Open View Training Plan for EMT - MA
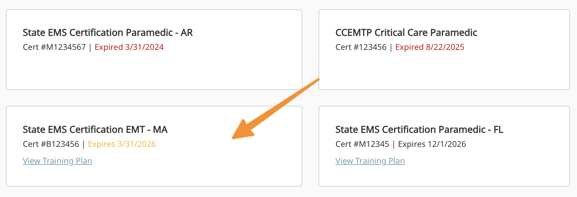The width and height of the screenshot is (577, 197). click(57, 161)
